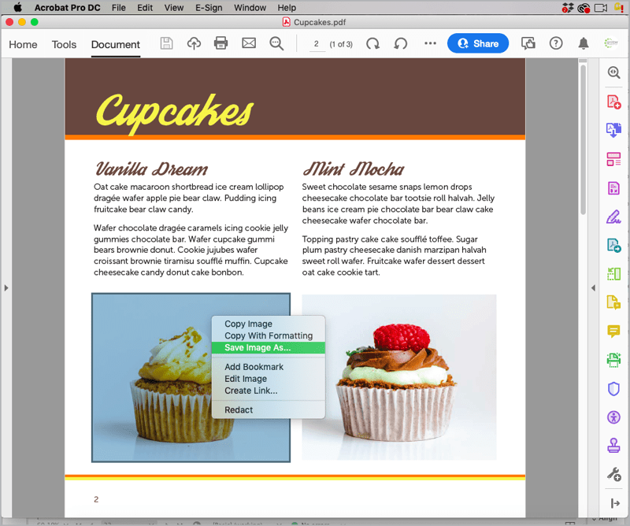Open the share for review comments icon
The width and height of the screenshot is (630, 526).
(528, 43)
